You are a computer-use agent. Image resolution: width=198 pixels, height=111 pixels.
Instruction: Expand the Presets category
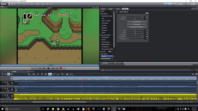[x=112, y=11]
